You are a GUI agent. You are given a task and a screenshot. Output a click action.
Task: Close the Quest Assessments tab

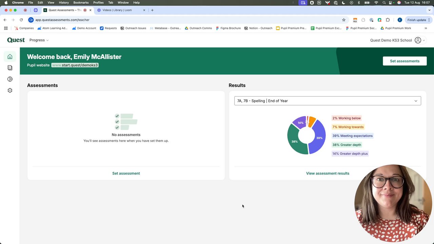coord(90,10)
